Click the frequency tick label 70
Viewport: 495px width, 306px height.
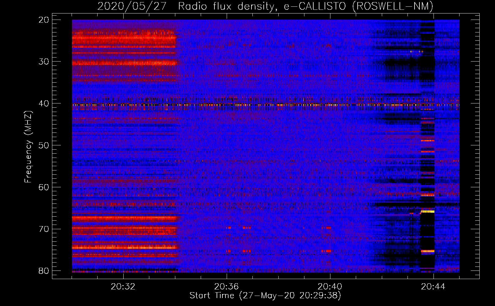[44, 229]
